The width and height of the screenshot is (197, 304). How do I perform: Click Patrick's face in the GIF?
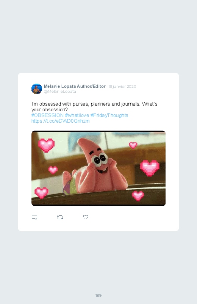(x=100, y=162)
